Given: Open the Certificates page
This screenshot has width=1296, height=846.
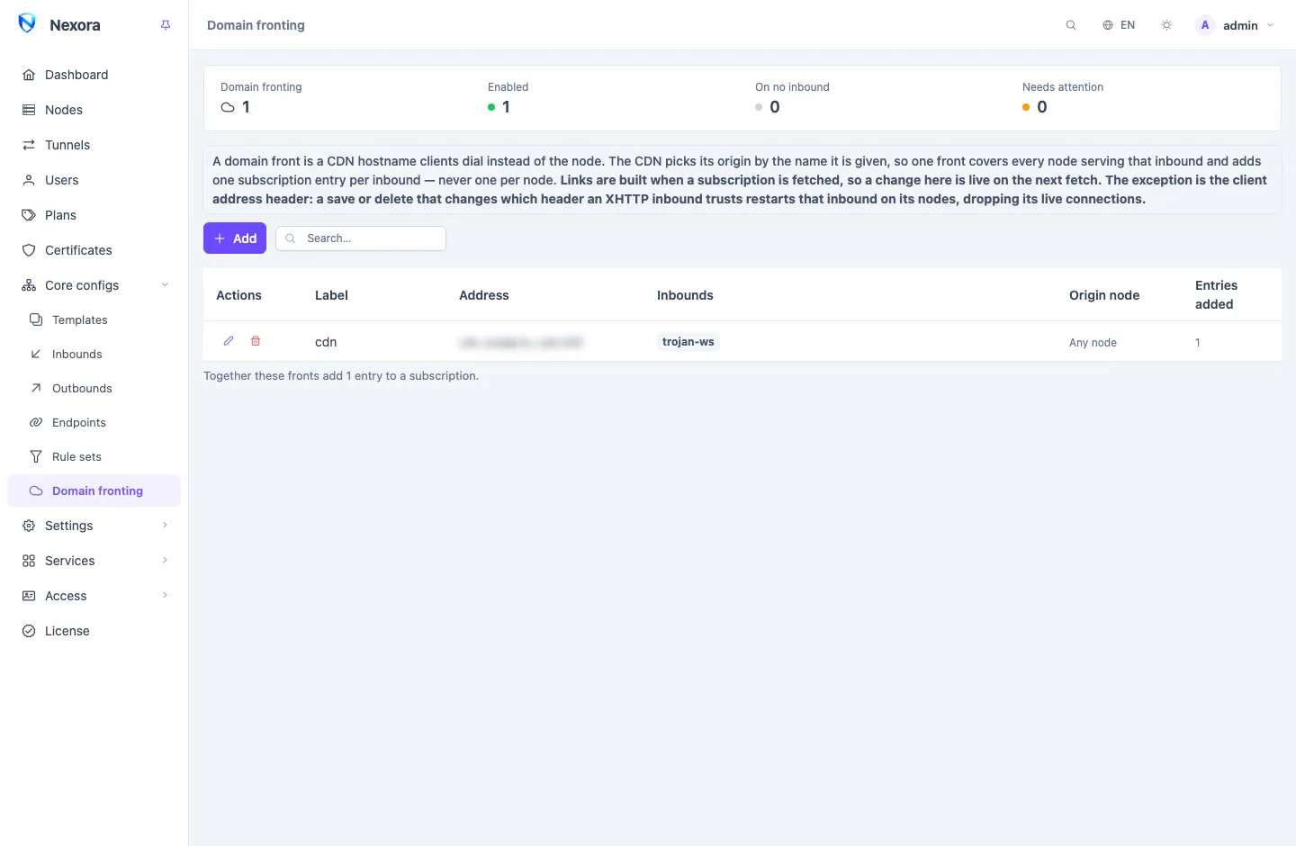Looking at the screenshot, I should [x=94, y=250].
